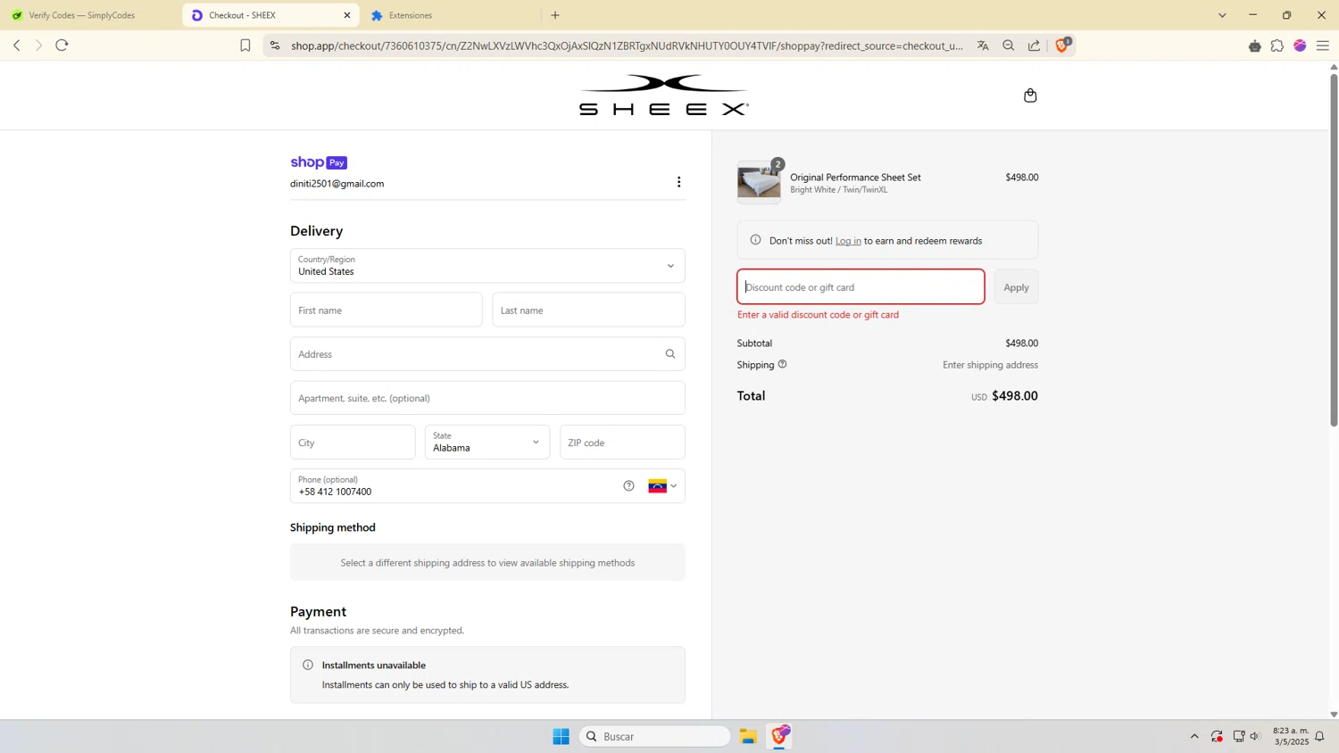Open the State dropdown showing Alabama
The image size is (1339, 753).
(487, 442)
